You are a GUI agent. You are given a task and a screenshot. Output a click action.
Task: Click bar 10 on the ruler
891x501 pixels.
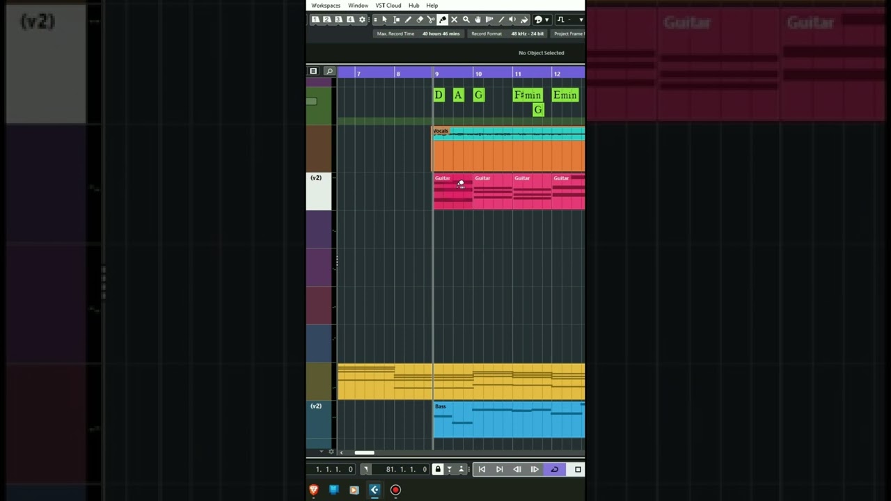[478, 74]
